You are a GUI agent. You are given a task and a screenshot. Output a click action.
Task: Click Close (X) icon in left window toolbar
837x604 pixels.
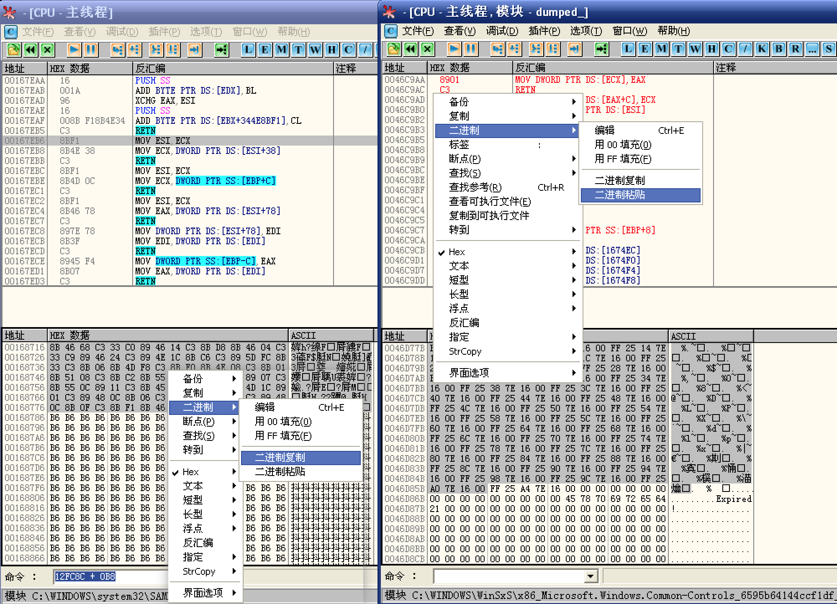pos(47,50)
